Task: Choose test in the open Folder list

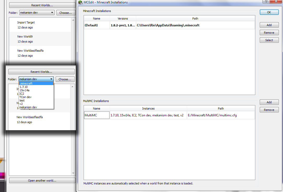Action: point(36,100)
